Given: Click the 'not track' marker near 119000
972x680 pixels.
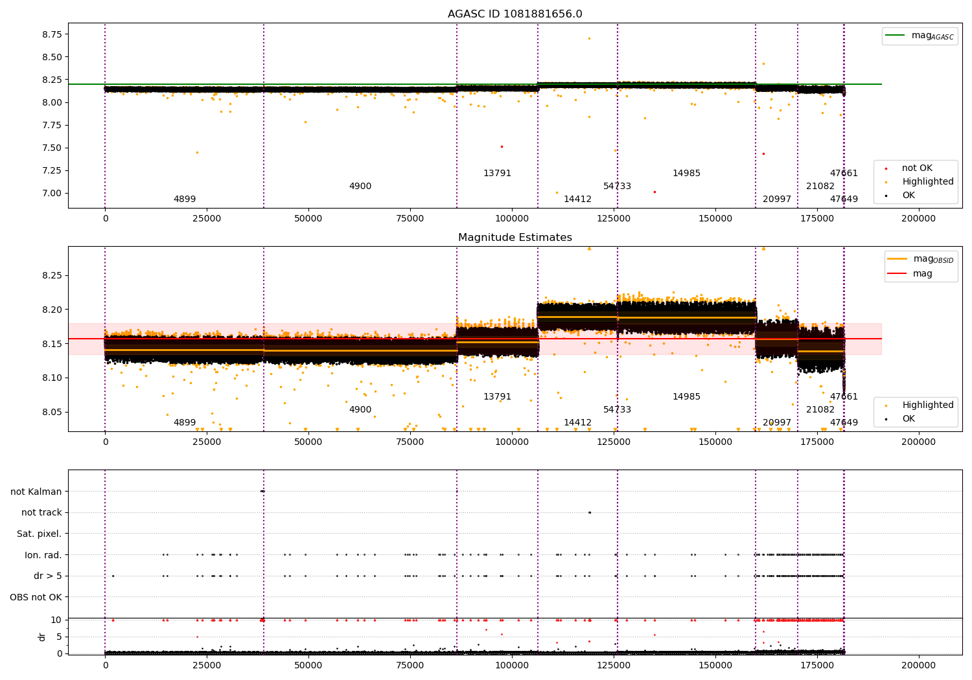Looking at the screenshot, I should tap(590, 512).
